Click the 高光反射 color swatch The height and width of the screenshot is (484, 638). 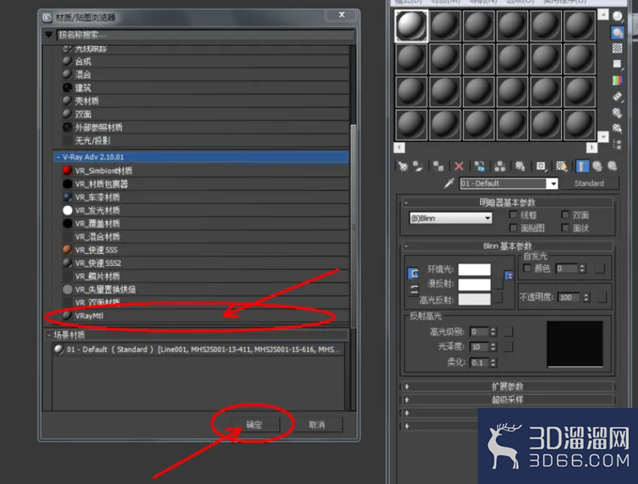474,300
